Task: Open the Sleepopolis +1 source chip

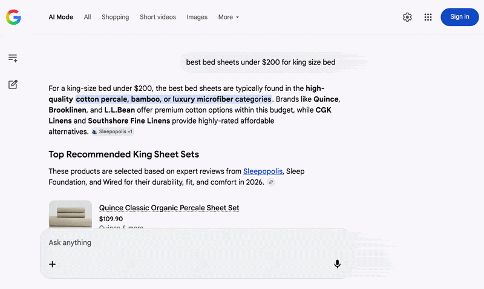Action: tap(113, 131)
